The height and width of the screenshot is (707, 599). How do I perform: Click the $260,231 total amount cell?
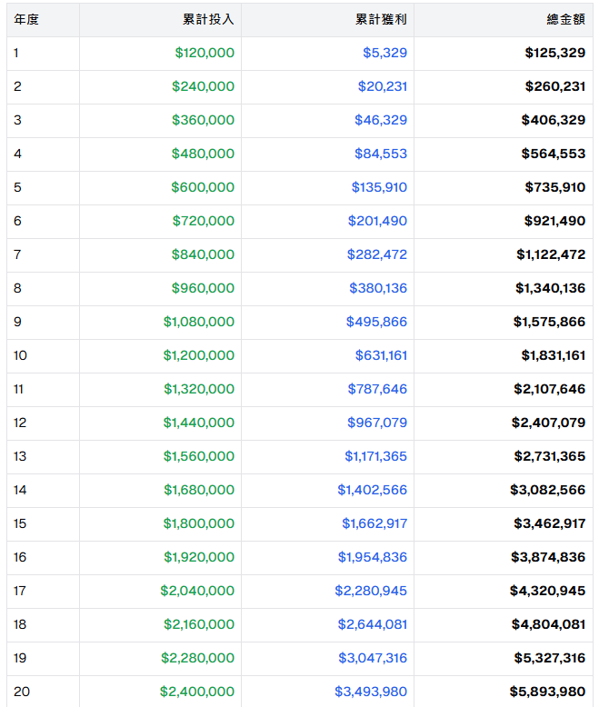tap(554, 86)
